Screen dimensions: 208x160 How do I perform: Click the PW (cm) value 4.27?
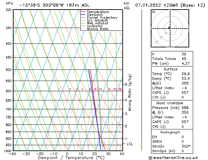186,64
